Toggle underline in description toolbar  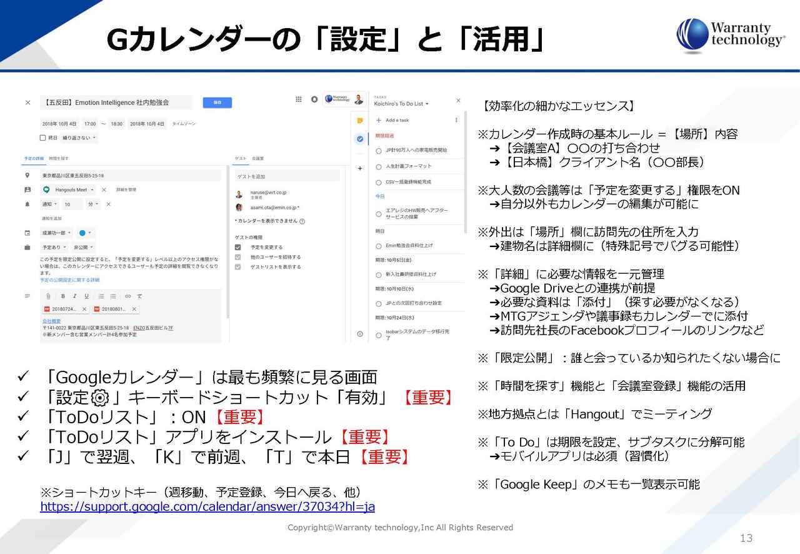pos(86,296)
